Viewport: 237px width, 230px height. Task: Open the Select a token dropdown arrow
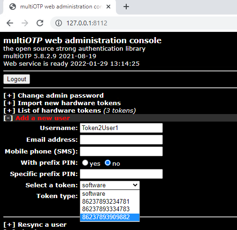pos(135,185)
